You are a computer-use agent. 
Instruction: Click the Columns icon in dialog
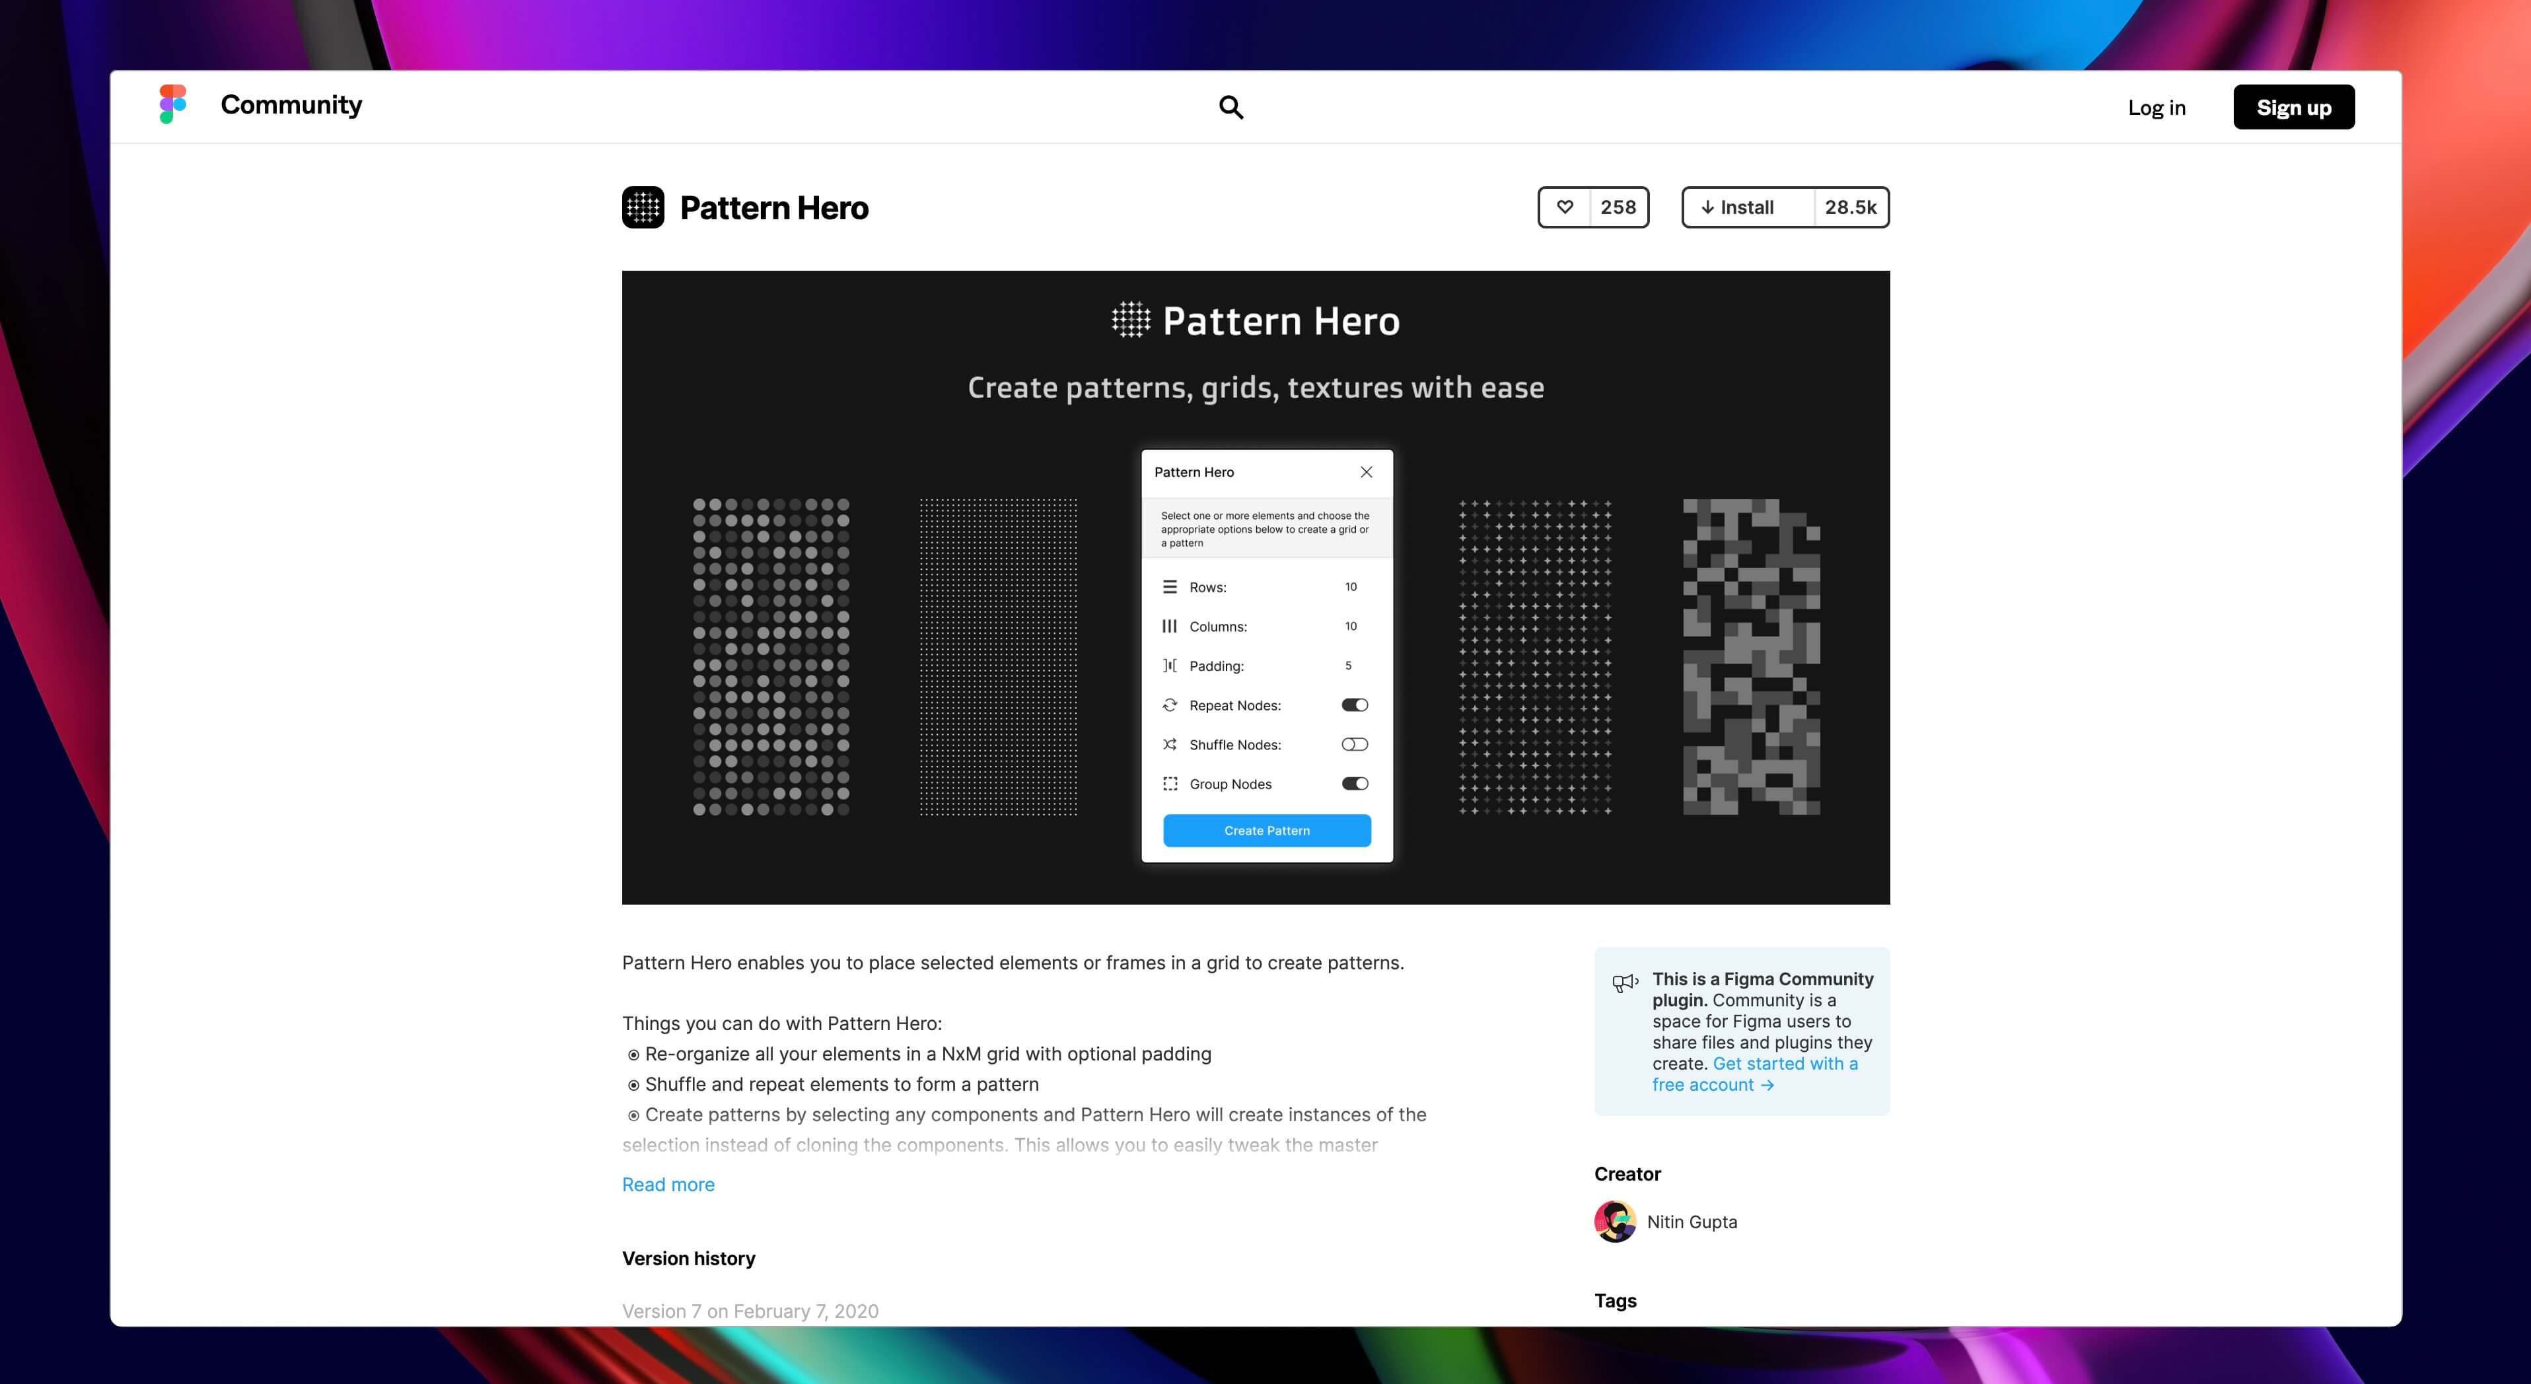[1169, 627]
